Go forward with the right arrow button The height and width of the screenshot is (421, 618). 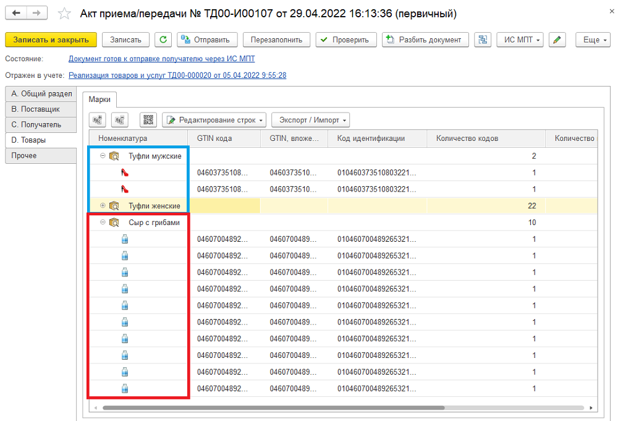click(36, 13)
